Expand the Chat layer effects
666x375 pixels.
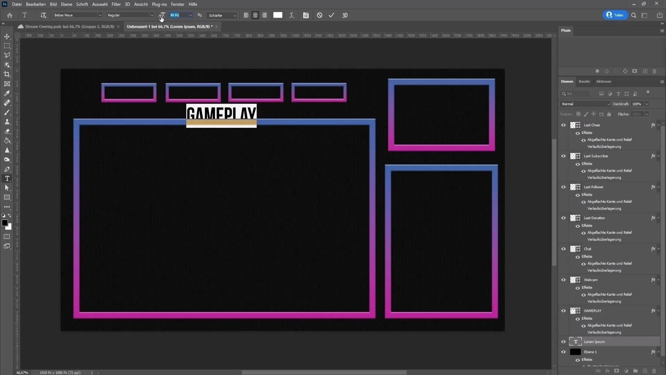pyautogui.click(x=660, y=249)
